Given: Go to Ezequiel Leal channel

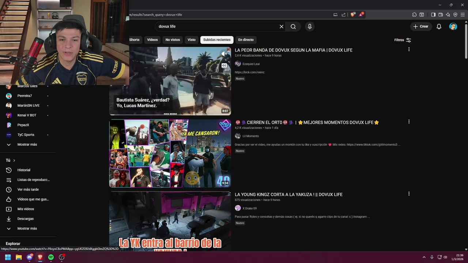Looking at the screenshot, I should [251, 64].
